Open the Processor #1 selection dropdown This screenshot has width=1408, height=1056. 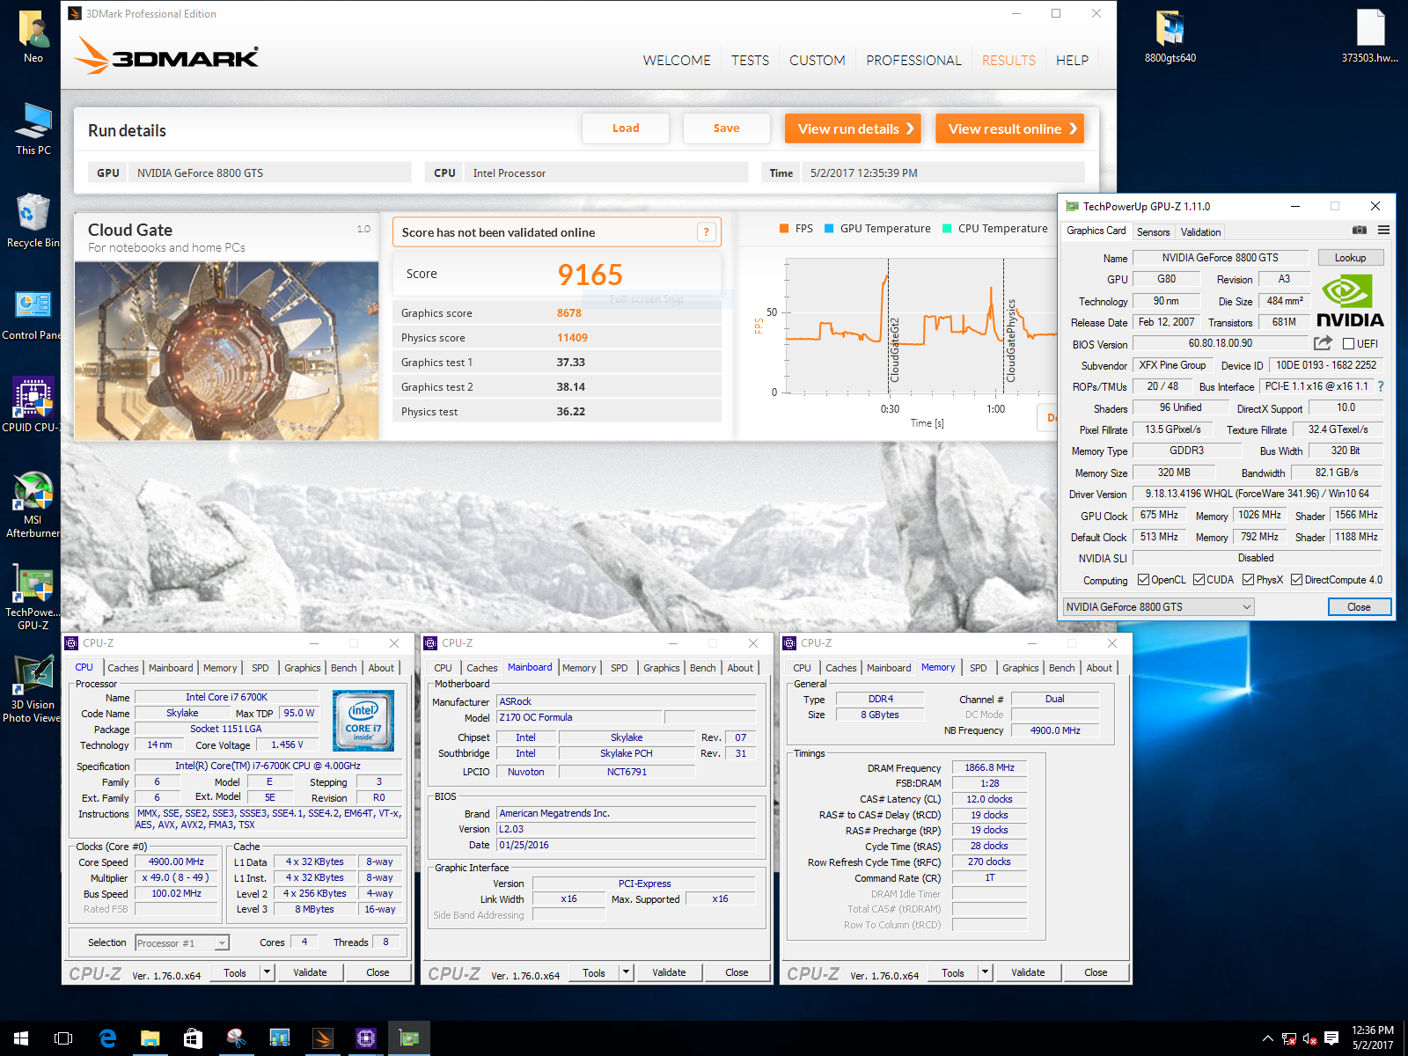[x=182, y=943]
